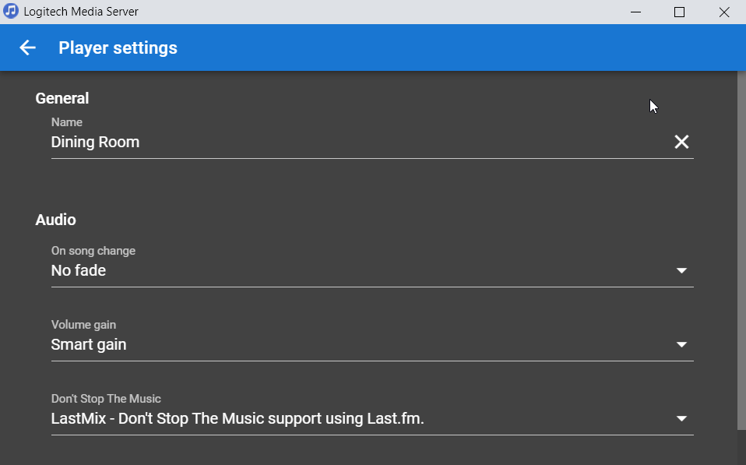Click the General section heading
Screen dimensions: 746x465
pyautogui.click(x=62, y=98)
